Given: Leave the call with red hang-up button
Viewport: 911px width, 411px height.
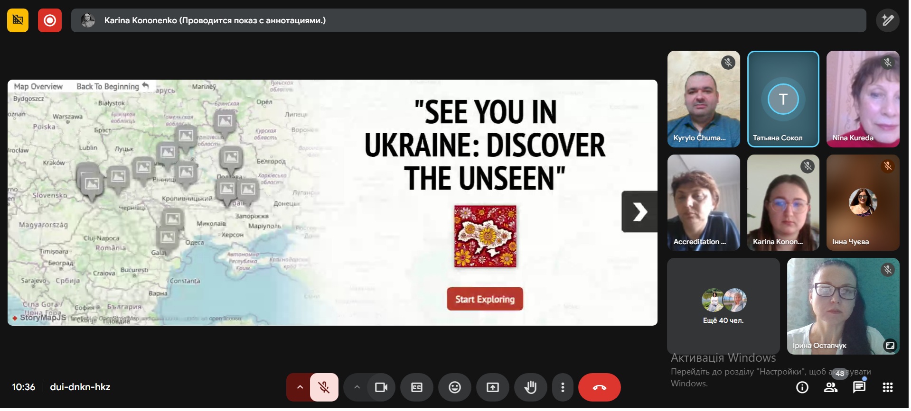Looking at the screenshot, I should pos(599,388).
